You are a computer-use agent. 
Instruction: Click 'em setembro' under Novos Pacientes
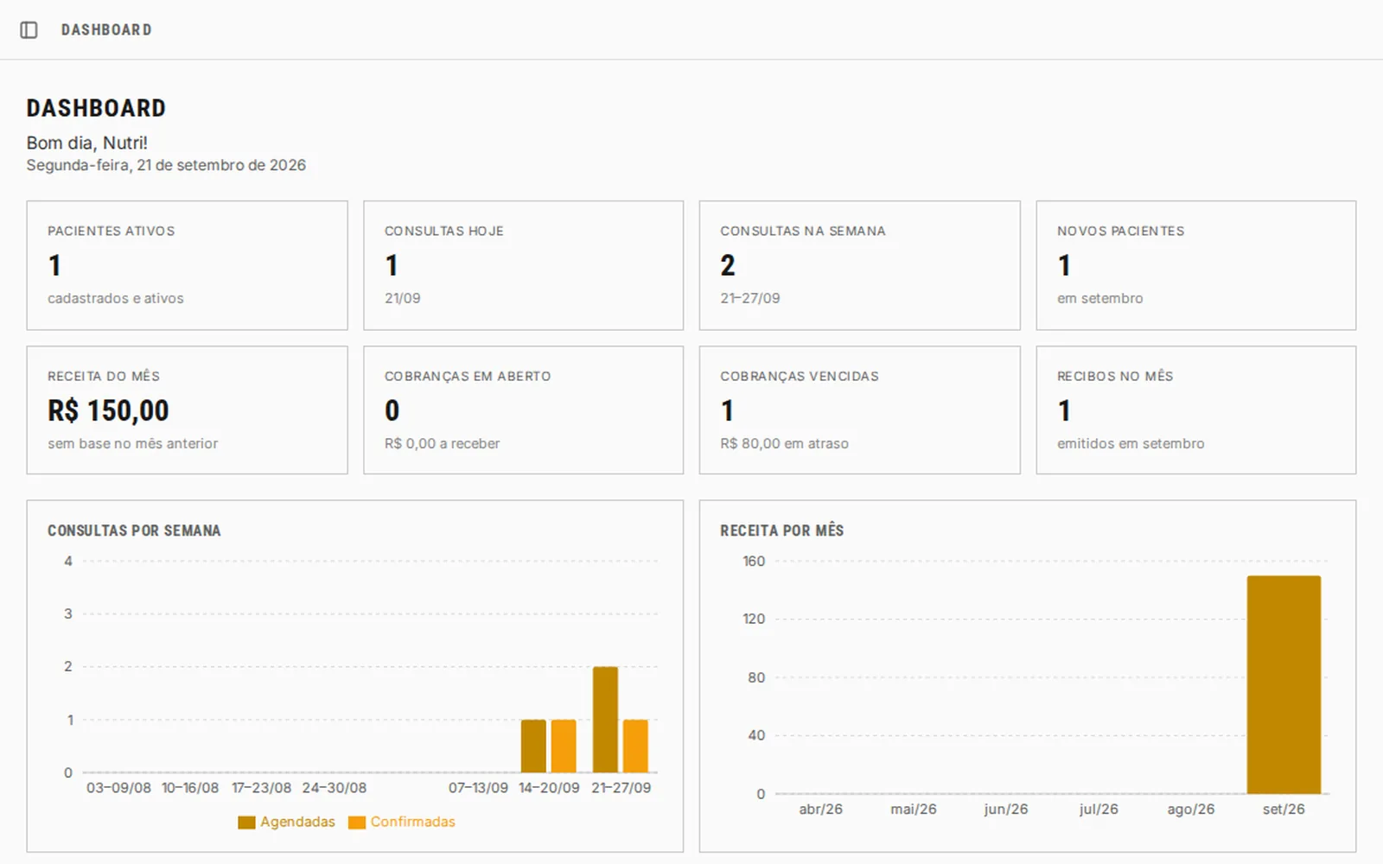1099,298
